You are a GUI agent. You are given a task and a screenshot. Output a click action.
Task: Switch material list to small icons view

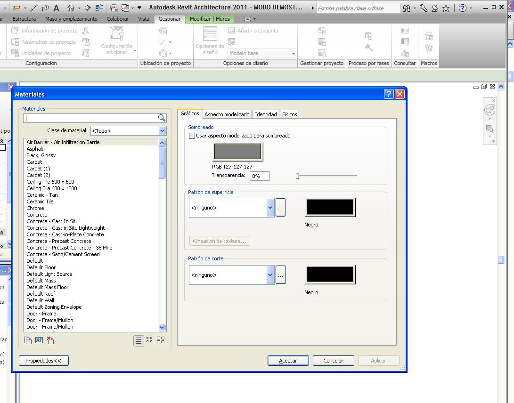pyautogui.click(x=149, y=340)
